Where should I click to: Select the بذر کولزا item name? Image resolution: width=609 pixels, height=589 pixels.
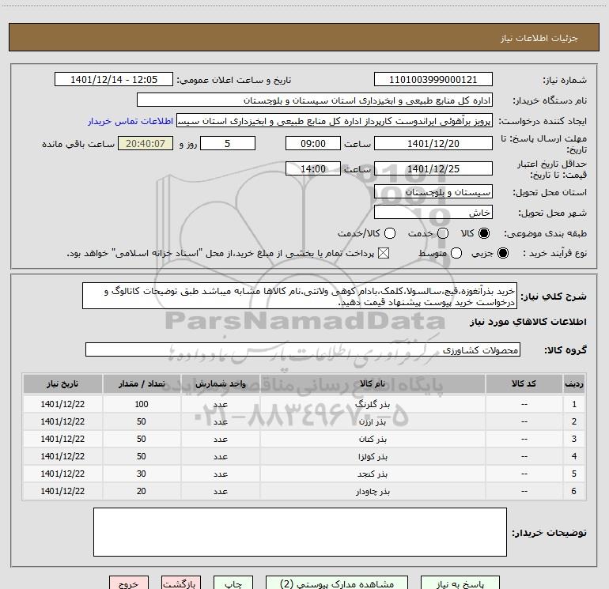pyautogui.click(x=373, y=457)
